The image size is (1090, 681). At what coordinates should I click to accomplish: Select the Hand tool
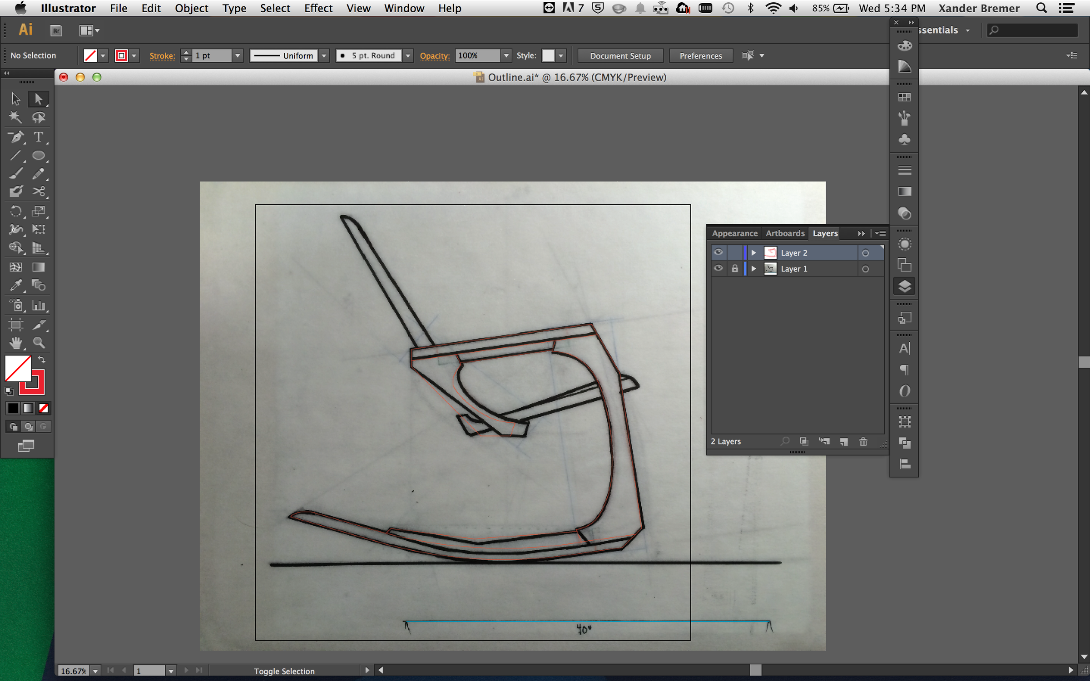(16, 343)
